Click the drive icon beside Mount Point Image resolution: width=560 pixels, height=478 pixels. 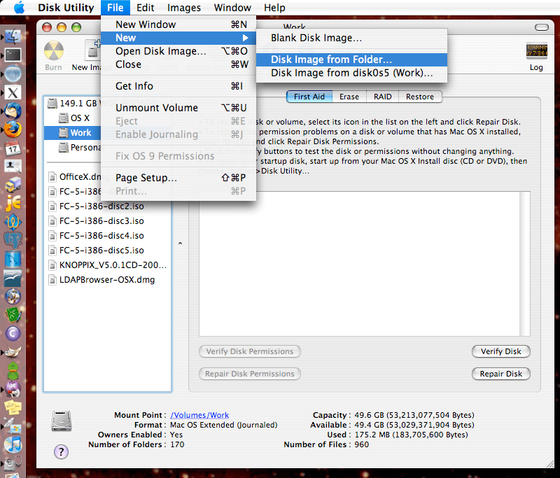(x=62, y=421)
